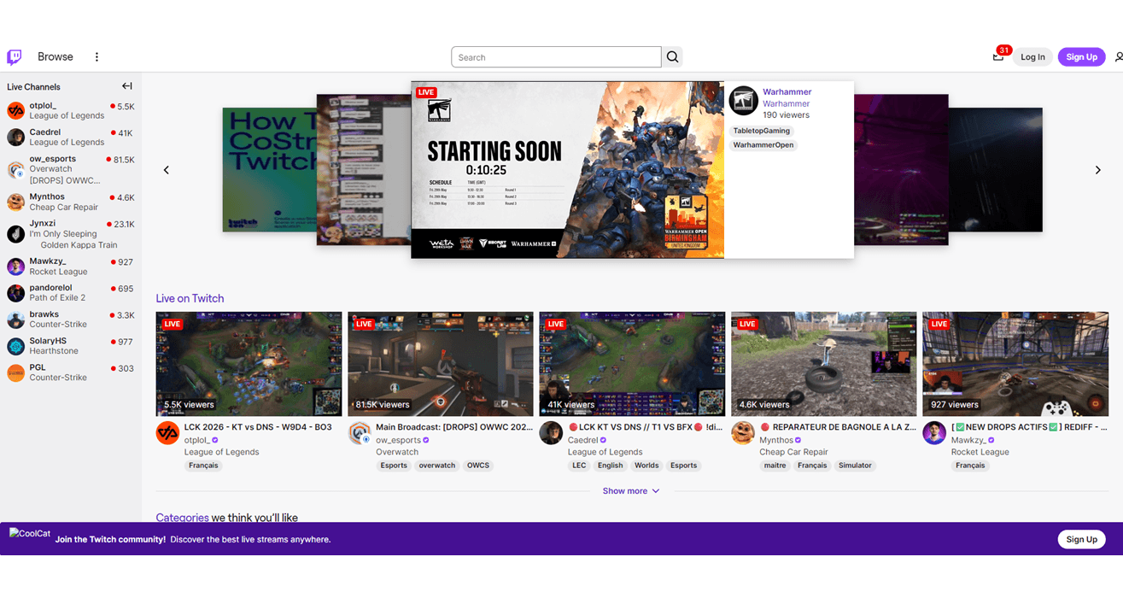Open the three-dot more options menu
1123x598 pixels.
(97, 57)
